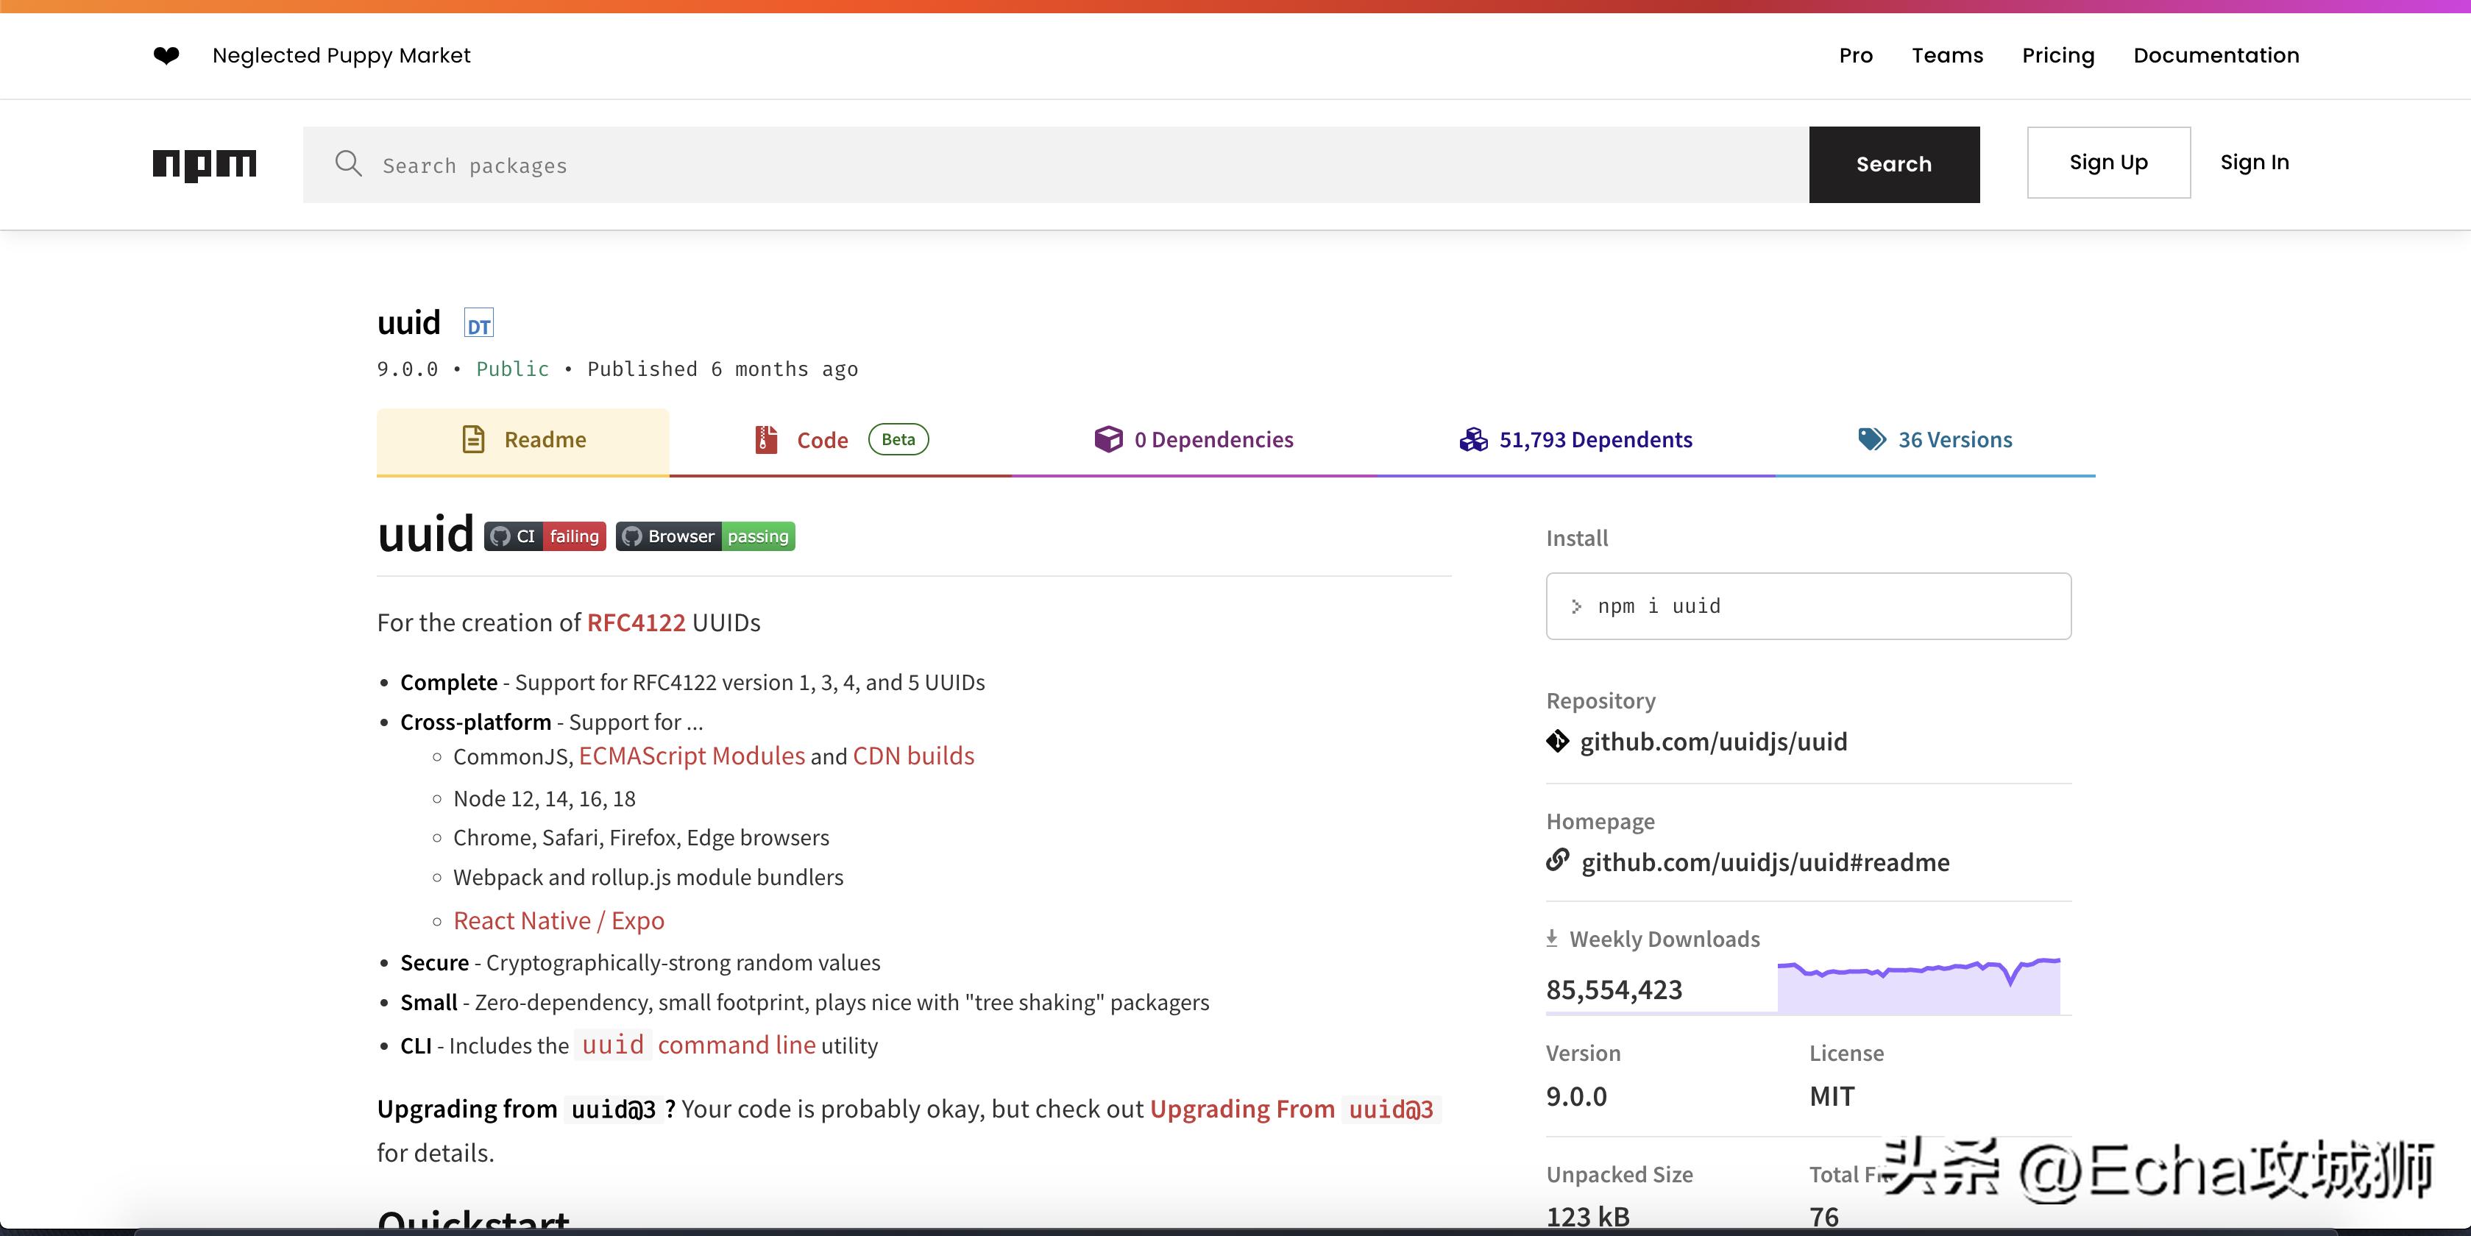Click the Weekly Downloads sparkline chart
Image resolution: width=2471 pixels, height=1236 pixels.
click(1918, 986)
